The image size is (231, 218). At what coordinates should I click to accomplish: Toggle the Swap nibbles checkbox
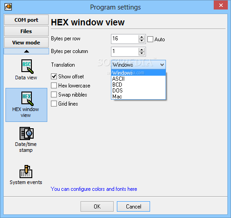[54, 95]
